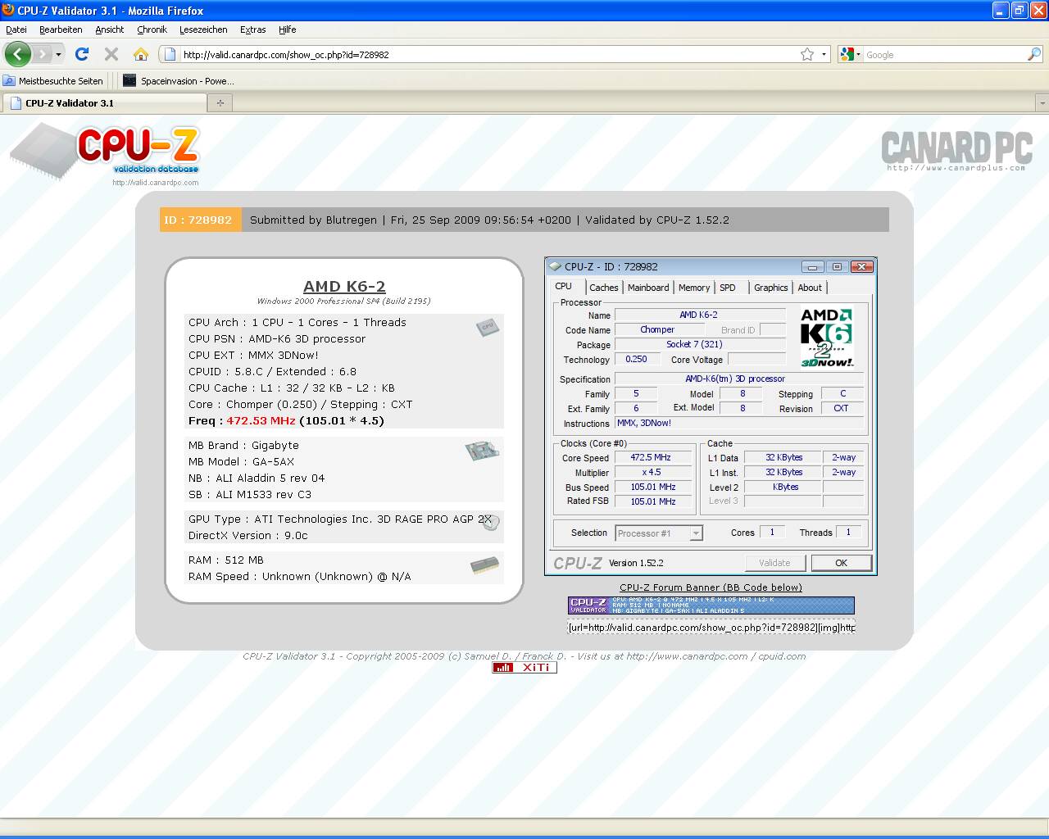Select the CPU-Z Validator 3.1 tab
This screenshot has width=1049, height=839.
(x=105, y=103)
